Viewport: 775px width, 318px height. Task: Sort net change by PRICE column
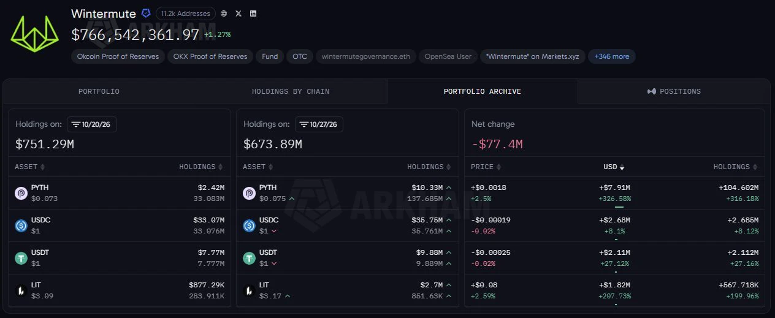point(486,167)
